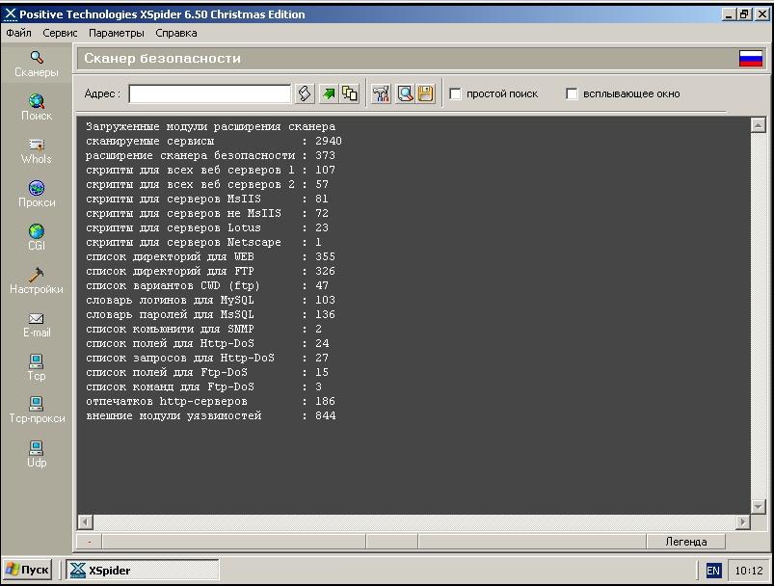The height and width of the screenshot is (586, 774).
Task: Click the horizontal scrollbar left arrow
Action: point(86,521)
